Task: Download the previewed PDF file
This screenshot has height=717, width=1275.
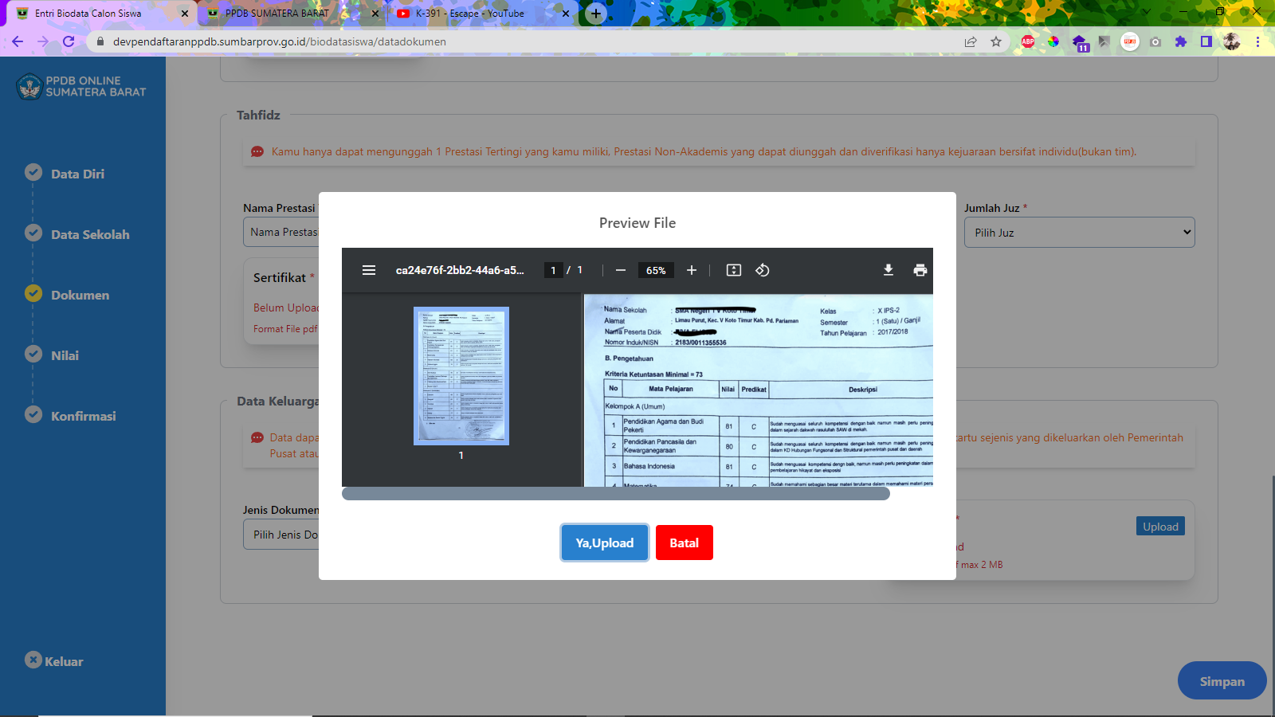Action: (x=889, y=270)
